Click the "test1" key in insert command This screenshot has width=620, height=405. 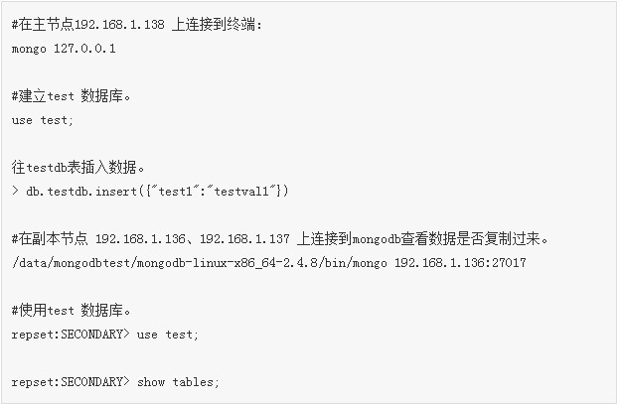click(175, 192)
